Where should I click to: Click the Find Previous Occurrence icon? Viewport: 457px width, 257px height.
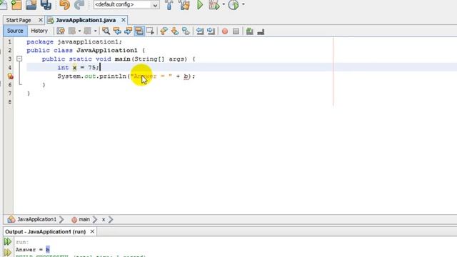point(117,31)
